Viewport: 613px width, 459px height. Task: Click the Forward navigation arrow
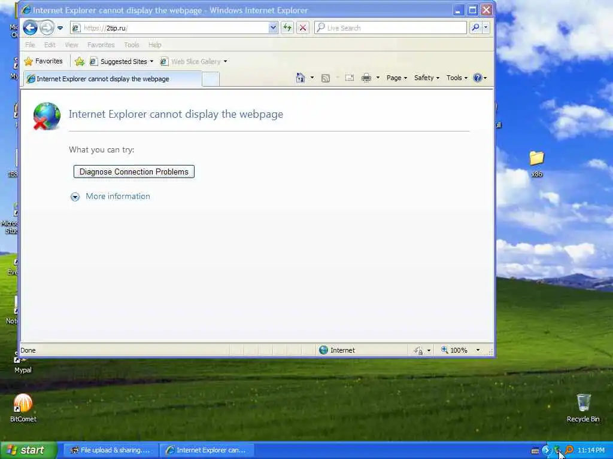coord(47,27)
